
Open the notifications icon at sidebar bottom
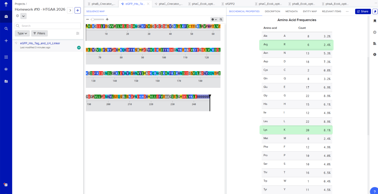click(x=6, y=184)
